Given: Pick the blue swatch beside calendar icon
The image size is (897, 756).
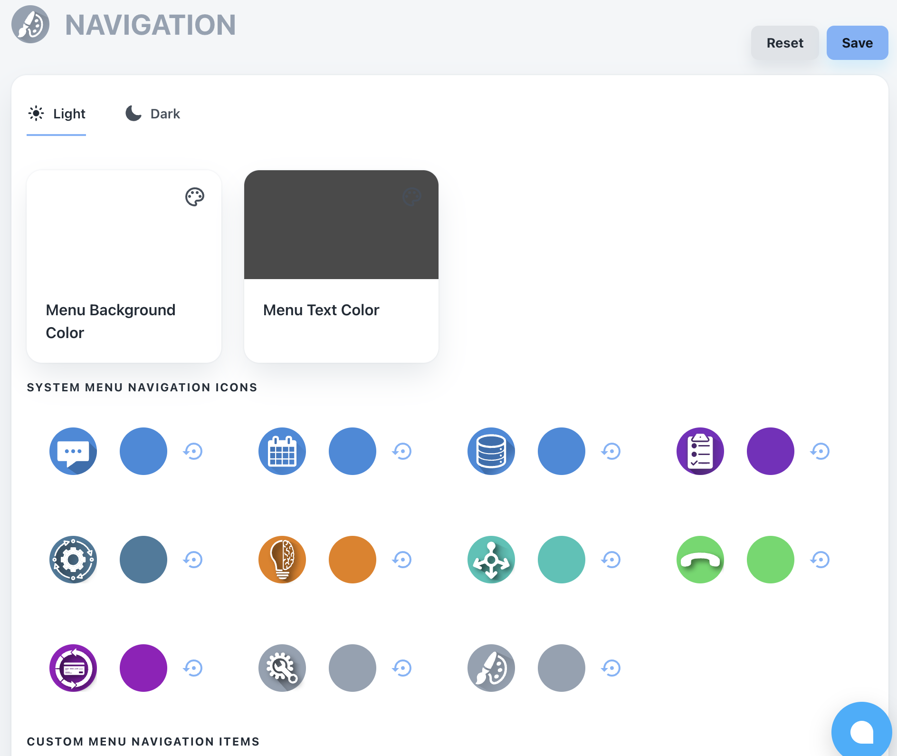Looking at the screenshot, I should tap(353, 451).
